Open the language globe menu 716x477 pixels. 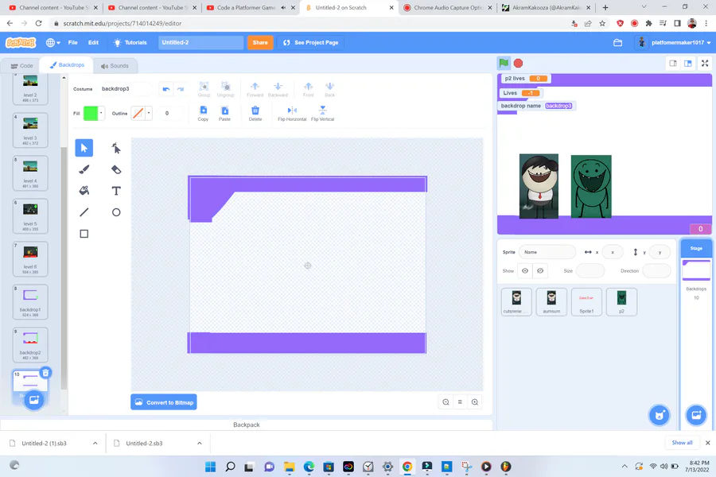click(x=53, y=42)
